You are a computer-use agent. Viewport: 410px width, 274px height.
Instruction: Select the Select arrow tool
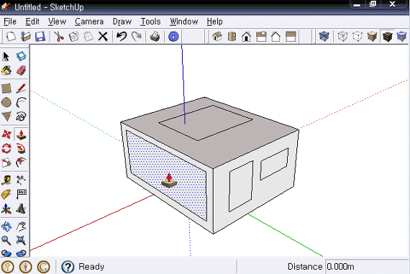pos(6,56)
